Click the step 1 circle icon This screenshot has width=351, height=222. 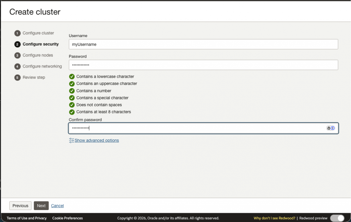[17, 33]
